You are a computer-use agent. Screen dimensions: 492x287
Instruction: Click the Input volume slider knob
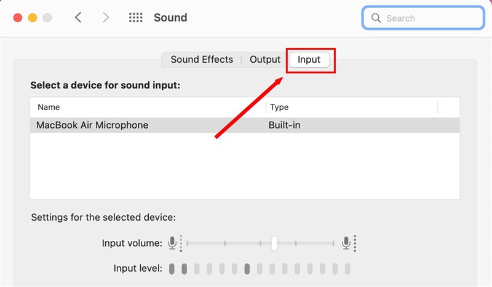tap(274, 243)
